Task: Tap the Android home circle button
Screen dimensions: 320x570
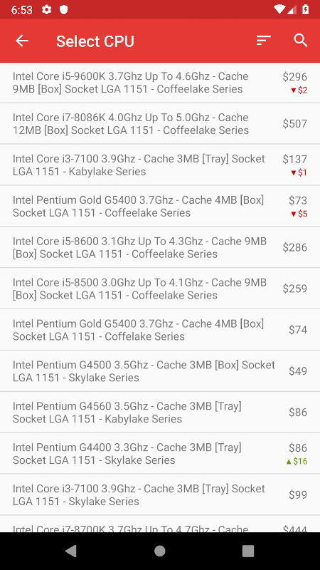Action: (x=159, y=551)
